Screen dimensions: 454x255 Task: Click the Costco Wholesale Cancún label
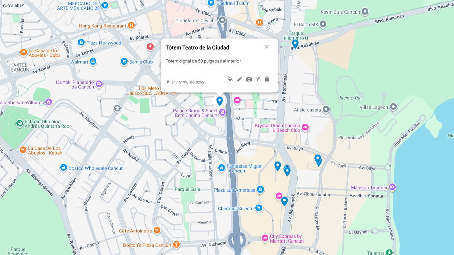click(x=96, y=168)
